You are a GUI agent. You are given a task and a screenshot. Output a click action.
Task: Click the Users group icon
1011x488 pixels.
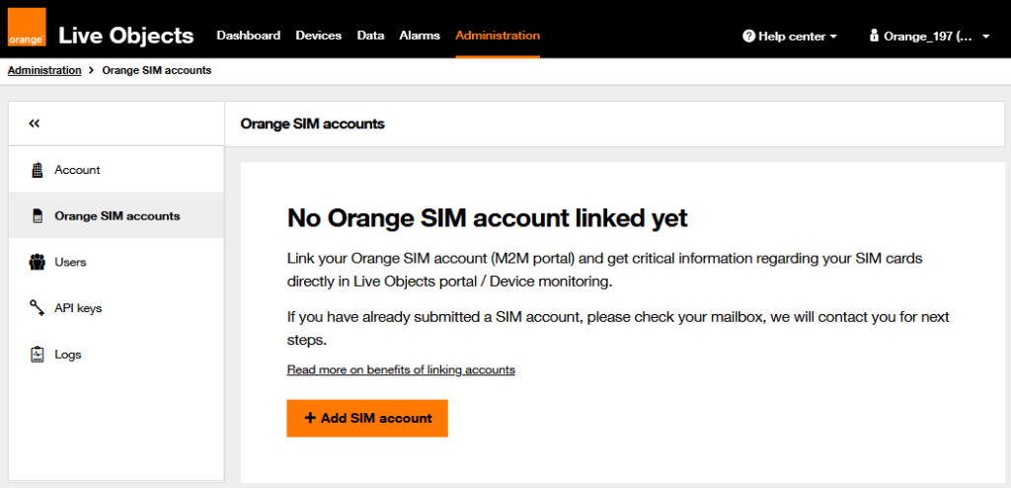pyautogui.click(x=38, y=262)
